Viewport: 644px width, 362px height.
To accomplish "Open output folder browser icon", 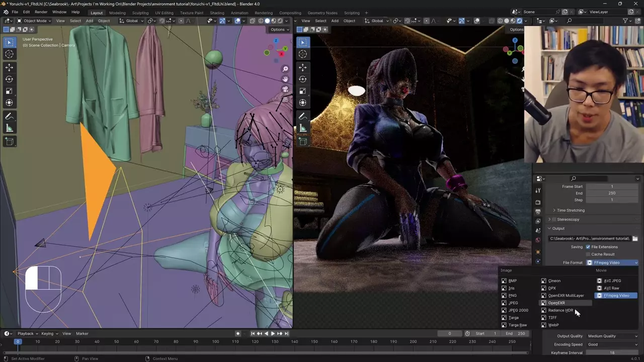I will [635, 238].
